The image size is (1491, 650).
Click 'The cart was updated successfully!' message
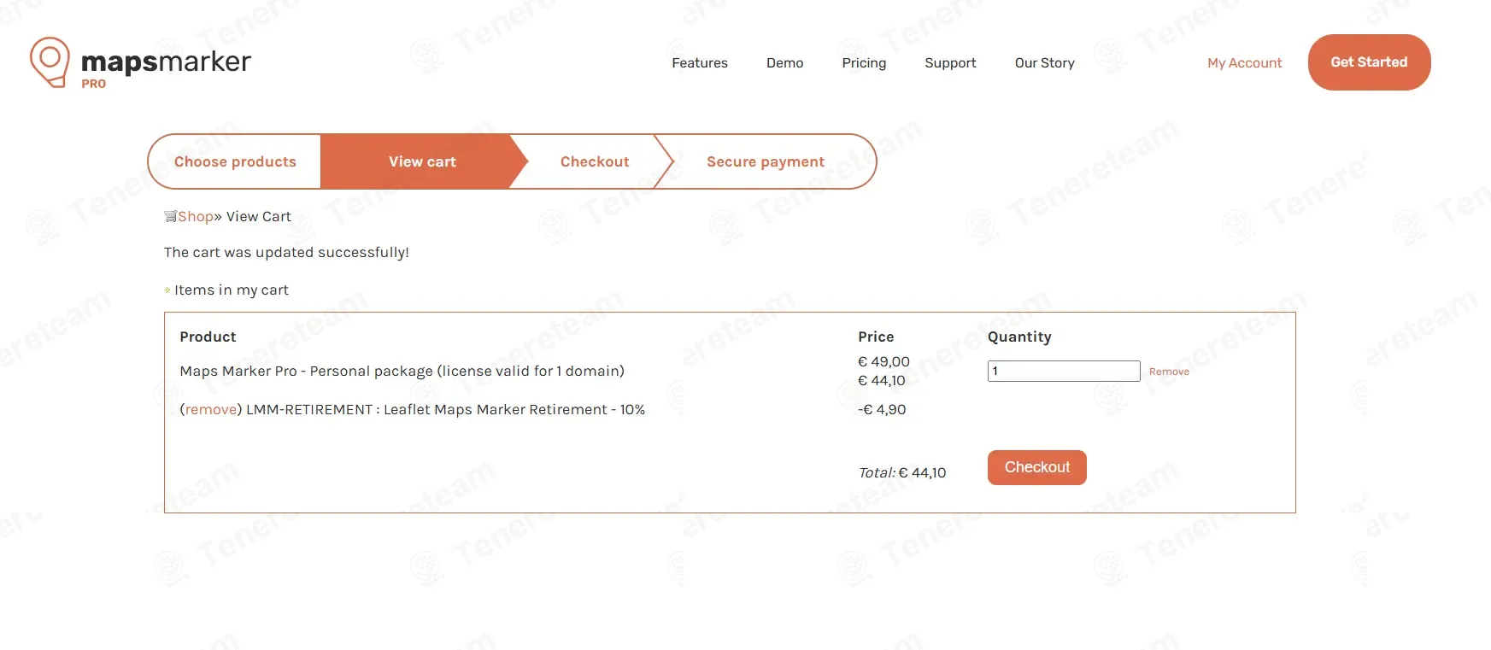point(286,252)
